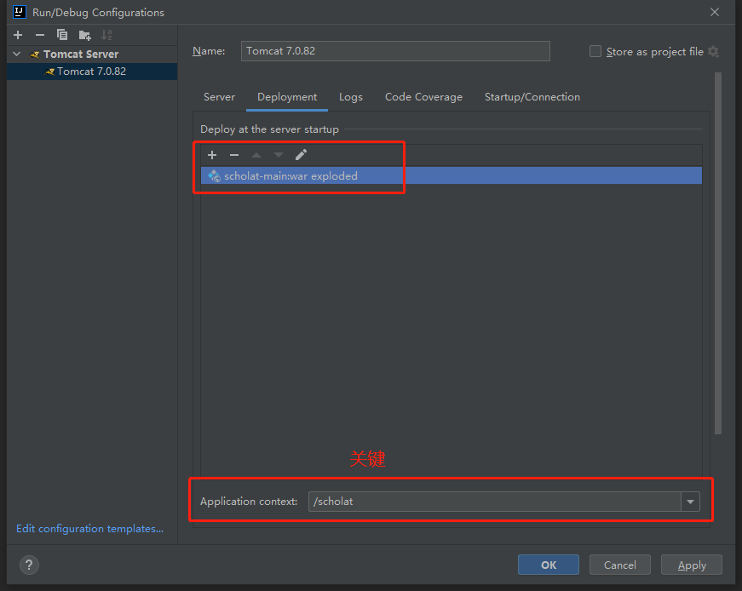Collapse the Tomcat Server tree node
The image size is (742, 591).
[17, 54]
